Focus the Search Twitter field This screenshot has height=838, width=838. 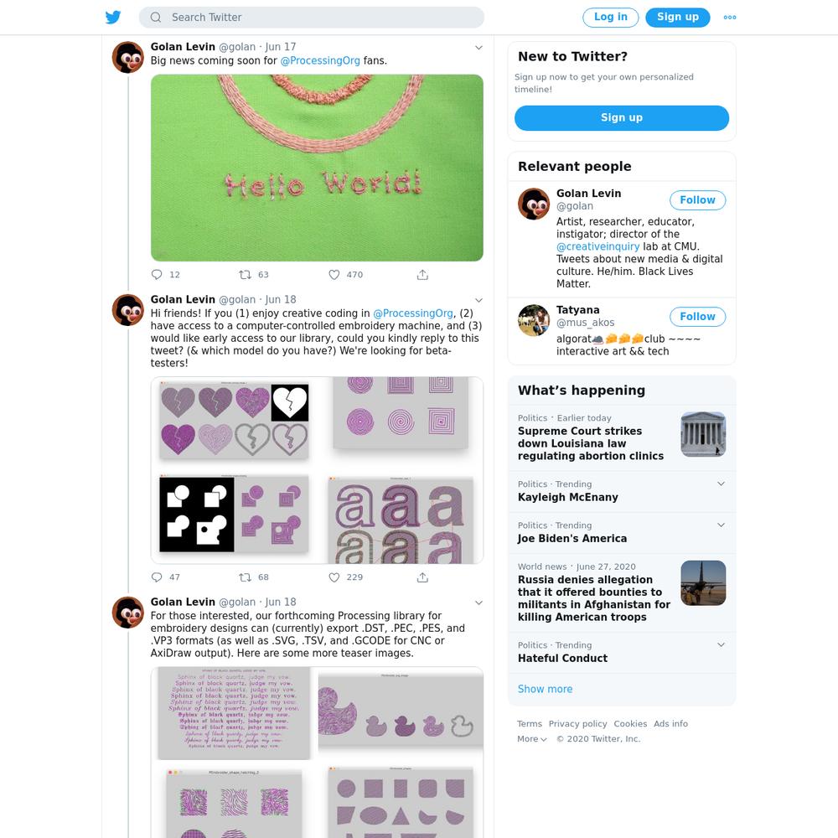[312, 17]
